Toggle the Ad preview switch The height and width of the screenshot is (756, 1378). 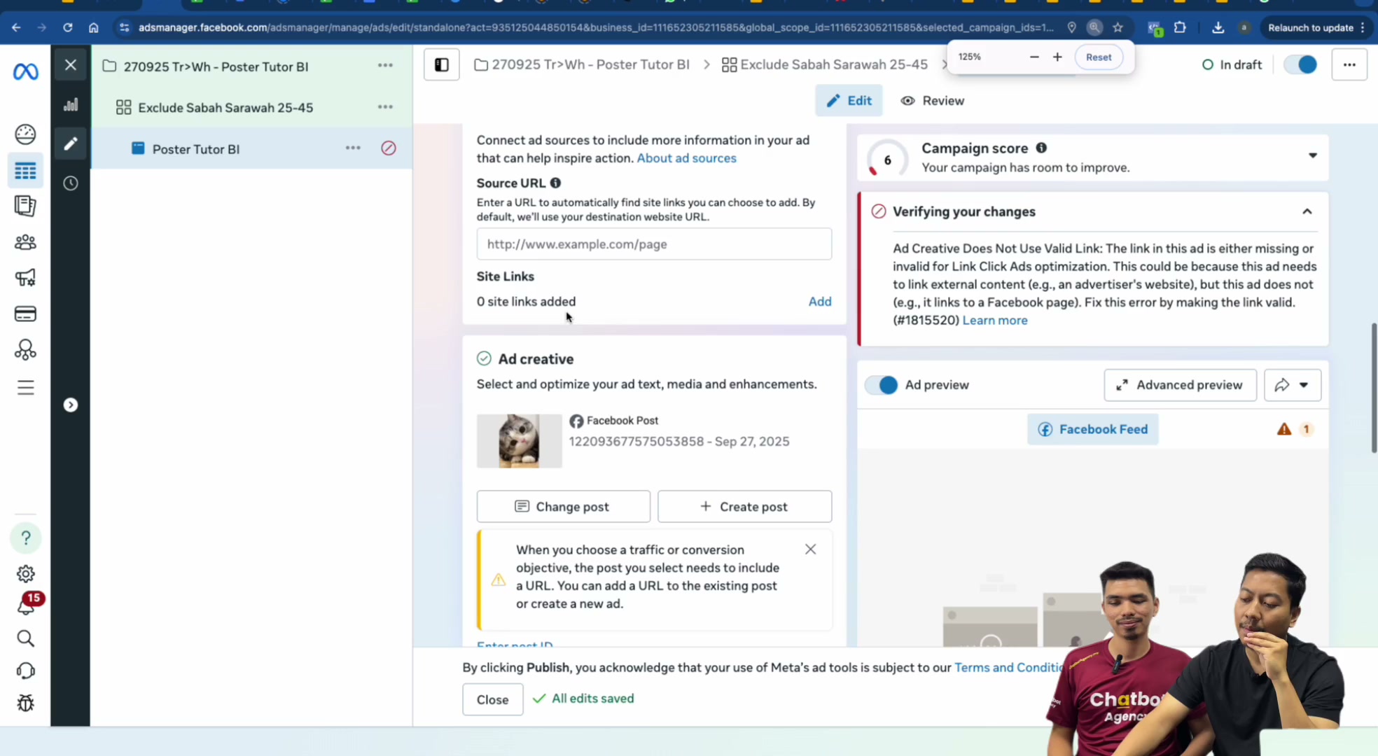pos(882,385)
